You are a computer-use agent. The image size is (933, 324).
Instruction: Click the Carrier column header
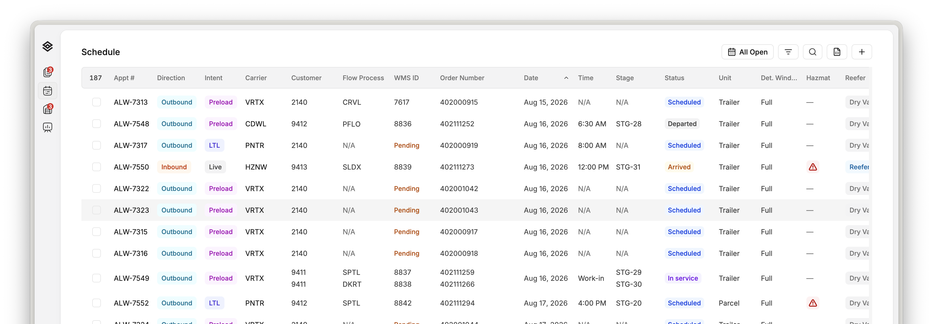coord(256,78)
